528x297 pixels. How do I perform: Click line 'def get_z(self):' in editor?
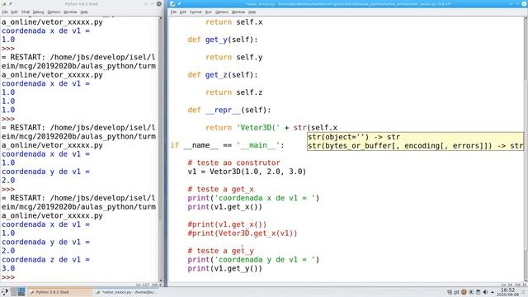(x=223, y=75)
